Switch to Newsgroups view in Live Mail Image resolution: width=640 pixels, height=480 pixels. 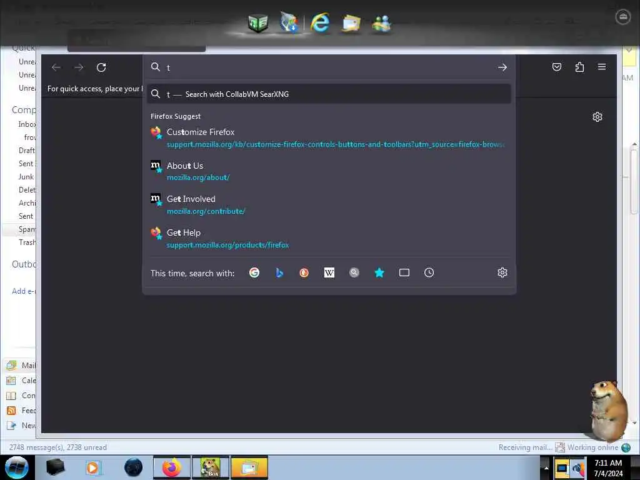click(x=21, y=425)
